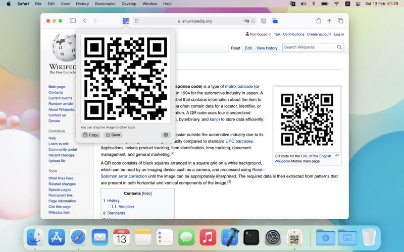Open the Contributions link

tap(293, 34)
